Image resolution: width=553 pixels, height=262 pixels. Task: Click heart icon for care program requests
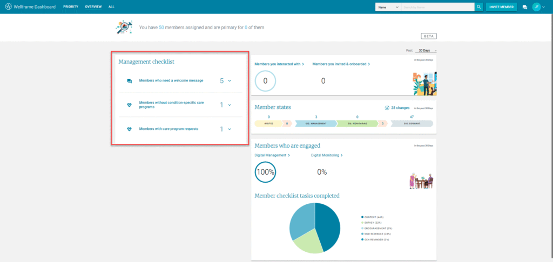pos(129,129)
